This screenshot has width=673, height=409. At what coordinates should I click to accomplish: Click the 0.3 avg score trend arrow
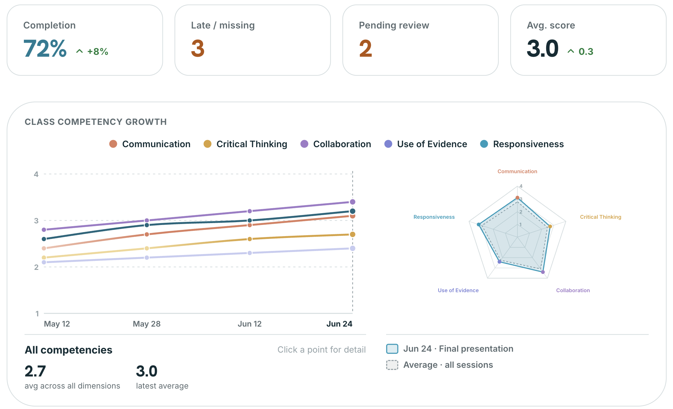point(571,51)
